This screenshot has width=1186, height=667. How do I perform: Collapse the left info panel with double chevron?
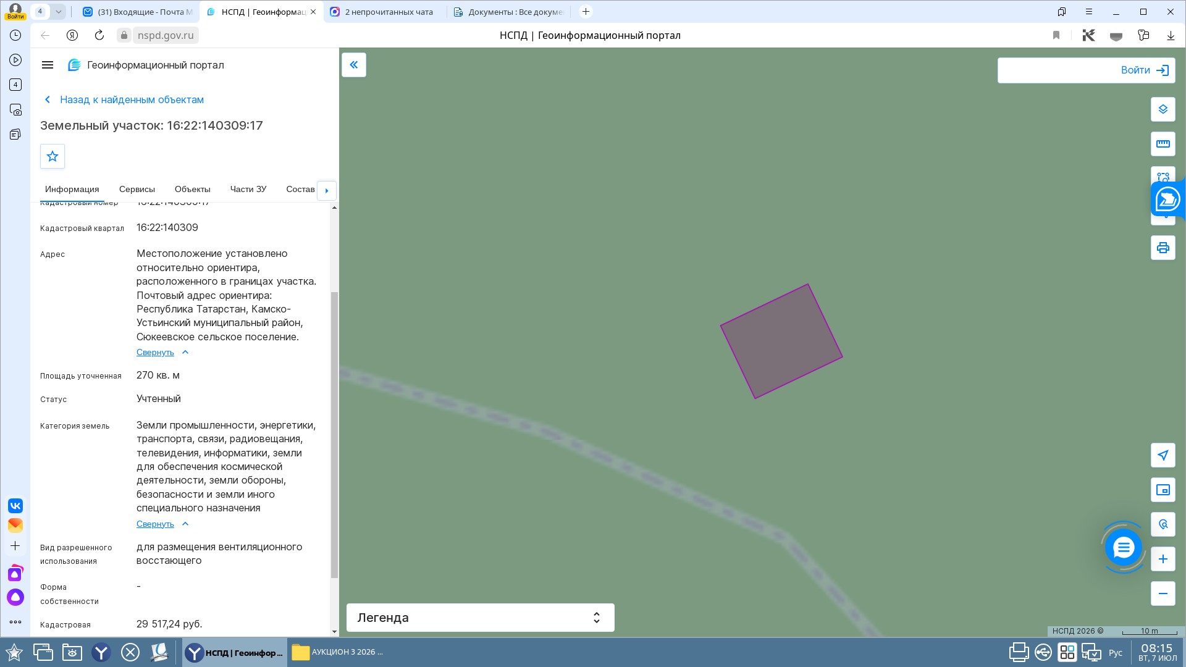click(354, 65)
